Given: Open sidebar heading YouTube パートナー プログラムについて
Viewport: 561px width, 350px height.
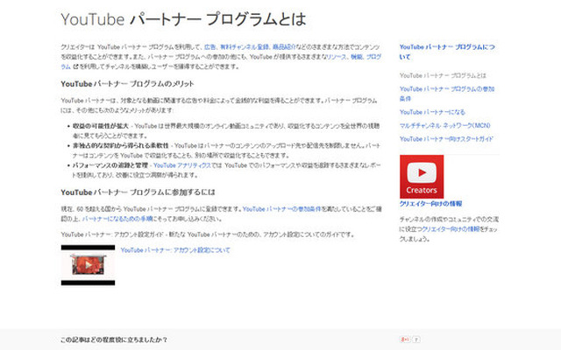Looking at the screenshot, I should click(447, 52).
